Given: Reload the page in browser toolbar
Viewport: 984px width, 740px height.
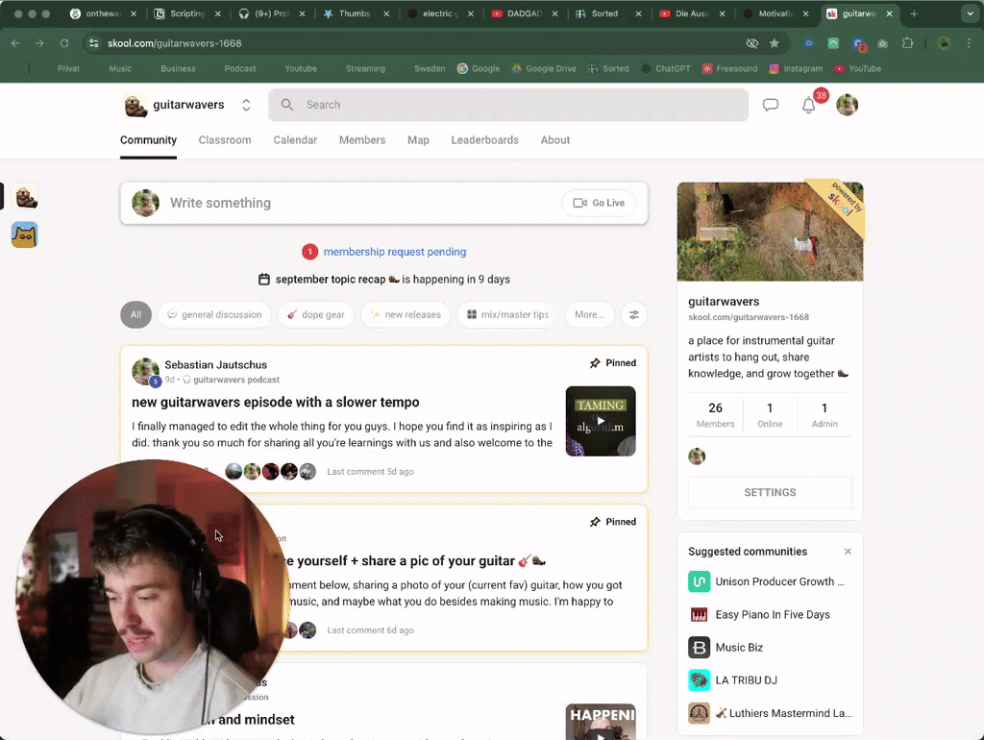Looking at the screenshot, I should (x=64, y=43).
